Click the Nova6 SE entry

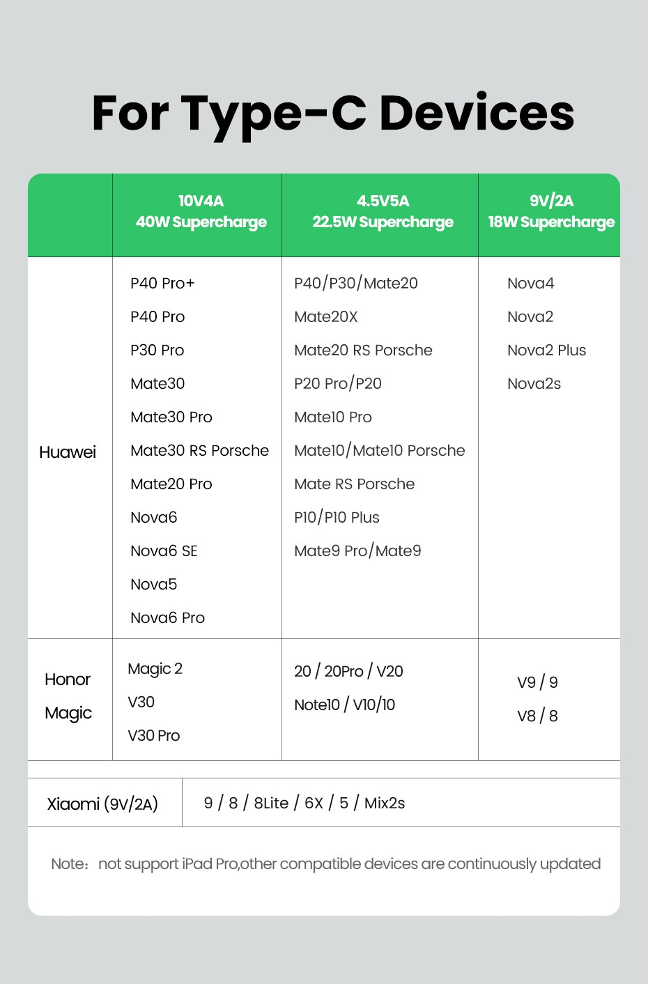164,551
